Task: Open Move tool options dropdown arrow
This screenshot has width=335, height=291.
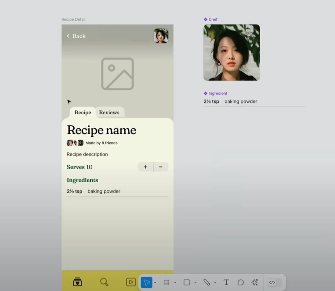Action: click(155, 282)
